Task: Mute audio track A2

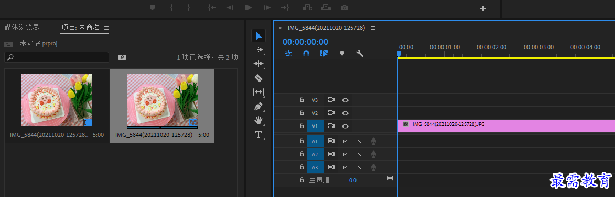Action: (345, 154)
